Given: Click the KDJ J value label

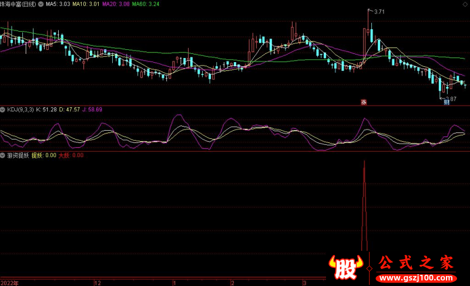Looking at the screenshot, I should (x=92, y=109).
